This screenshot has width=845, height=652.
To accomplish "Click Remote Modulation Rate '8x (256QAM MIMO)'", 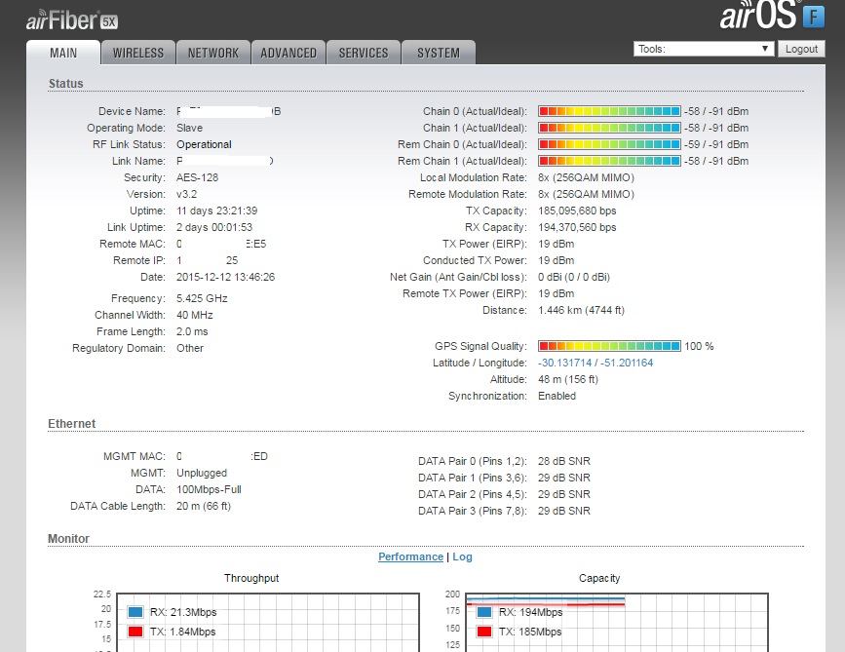I will (587, 194).
